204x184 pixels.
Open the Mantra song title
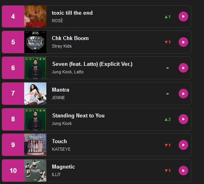pos(61,90)
